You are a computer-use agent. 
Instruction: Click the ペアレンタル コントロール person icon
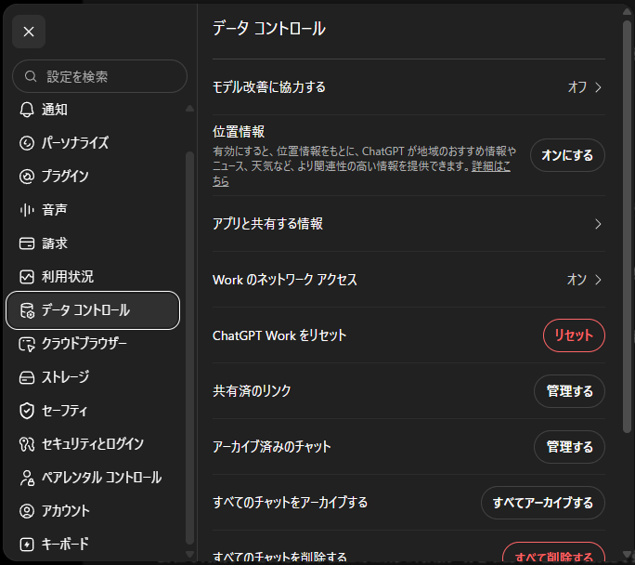(x=27, y=478)
